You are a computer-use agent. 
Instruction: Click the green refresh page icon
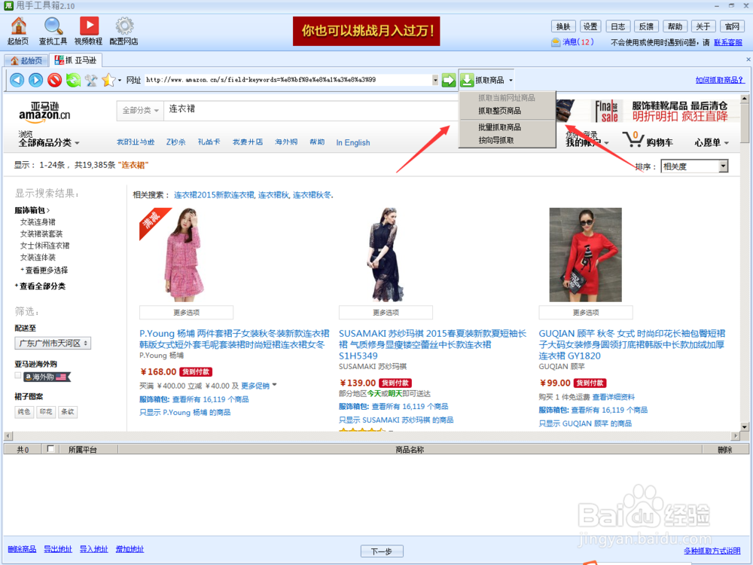point(73,80)
